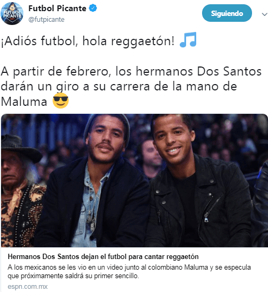Open the Dos Santos brothers photo

[135, 180]
